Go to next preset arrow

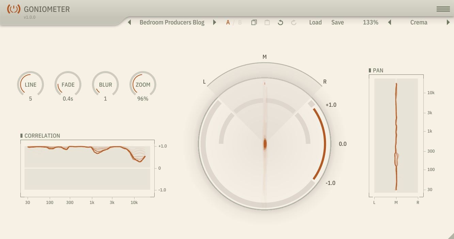(x=215, y=22)
